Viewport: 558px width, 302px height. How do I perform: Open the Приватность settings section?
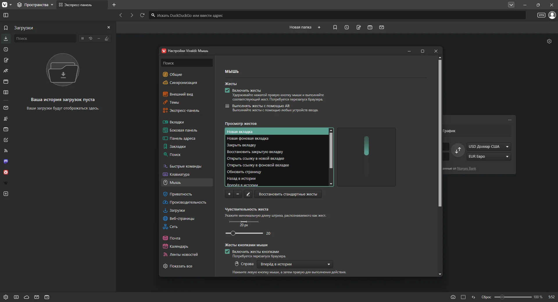tap(180, 194)
